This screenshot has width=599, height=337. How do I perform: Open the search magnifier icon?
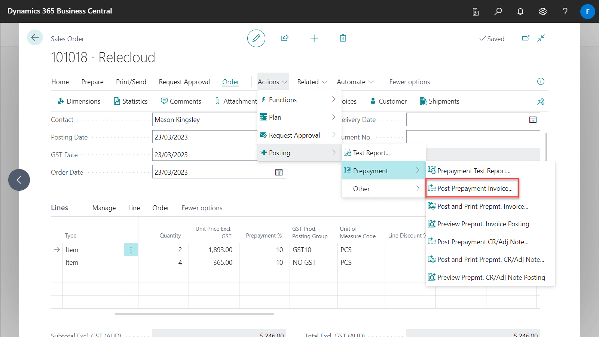pos(498,12)
